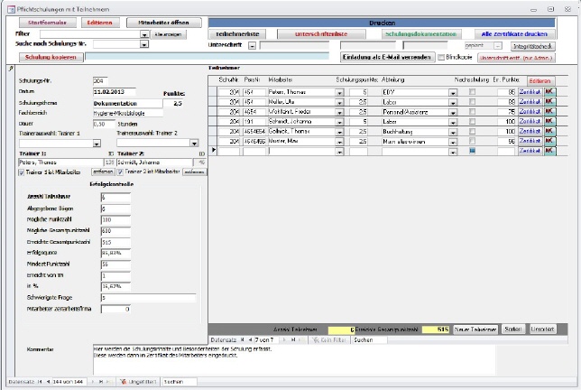This screenshot has width=581, height=390.
Task: Click Einladung als E-Mail versenden button
Action: coord(387,57)
